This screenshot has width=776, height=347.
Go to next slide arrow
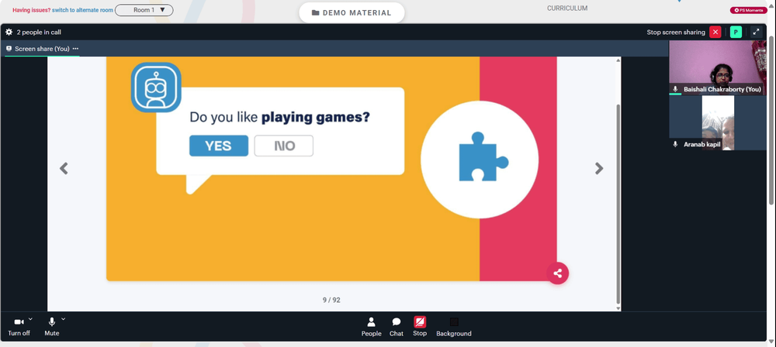599,169
